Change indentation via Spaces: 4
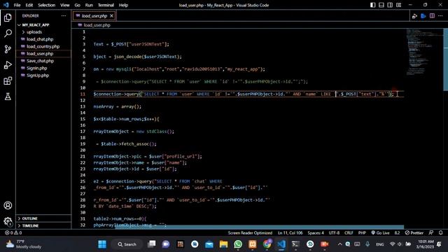This screenshot has height=252, width=448. click(x=316, y=233)
